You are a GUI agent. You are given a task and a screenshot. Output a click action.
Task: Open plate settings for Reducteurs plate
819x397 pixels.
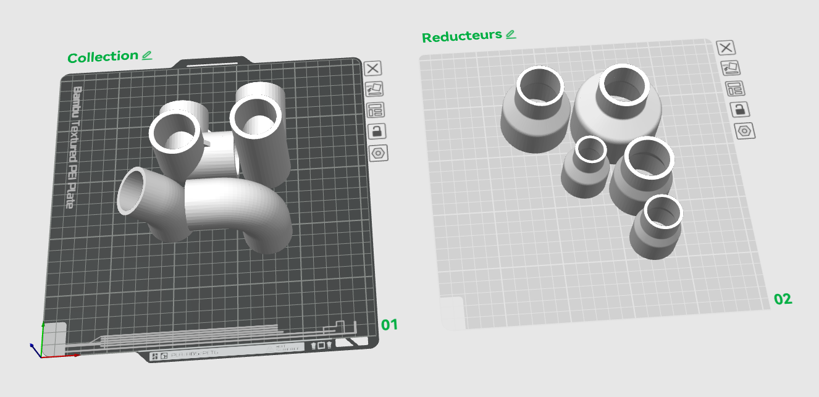744,131
